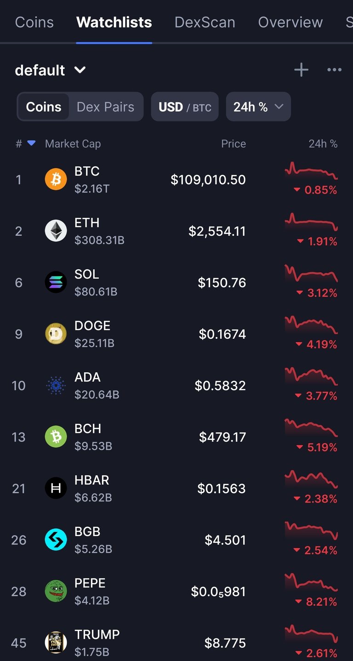Open the three-dot more options menu
This screenshot has width=353, height=661.
coord(334,70)
